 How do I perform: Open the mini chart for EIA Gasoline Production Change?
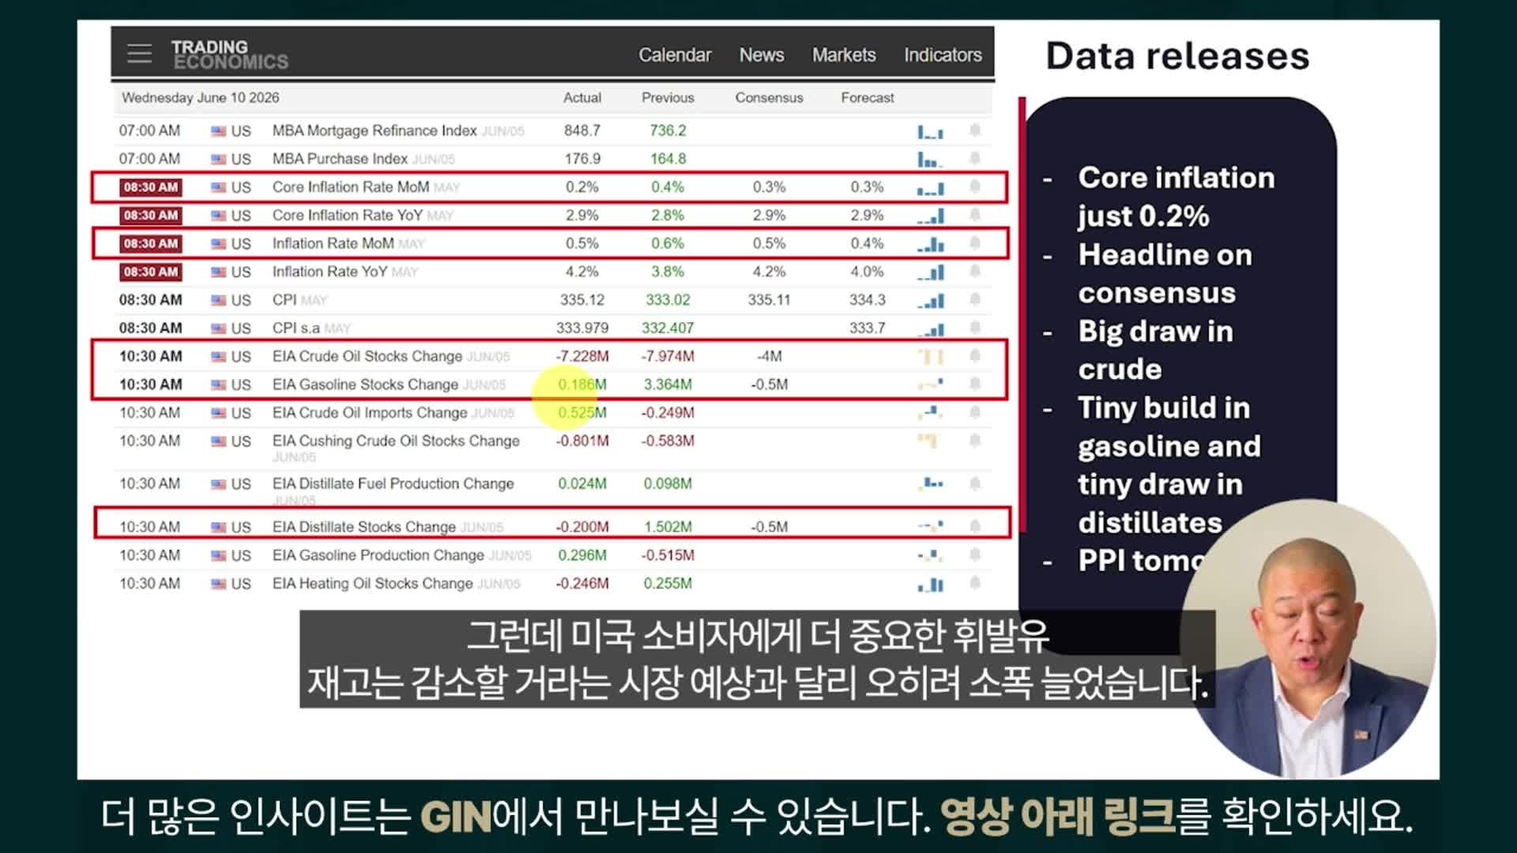(x=930, y=555)
